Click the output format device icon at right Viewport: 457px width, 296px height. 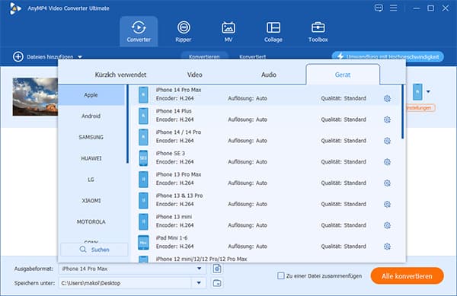click(x=417, y=91)
